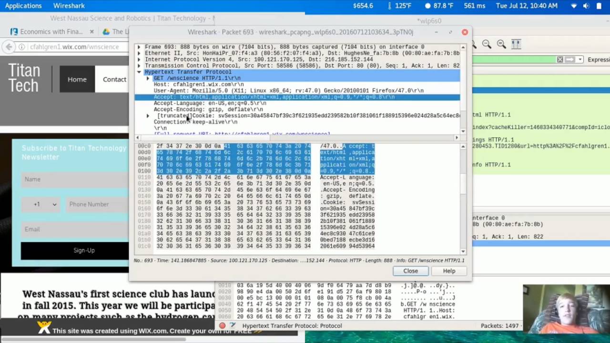This screenshot has width=610, height=343.
Task: Expand the Ethernet II tree row
Action: pos(139,53)
